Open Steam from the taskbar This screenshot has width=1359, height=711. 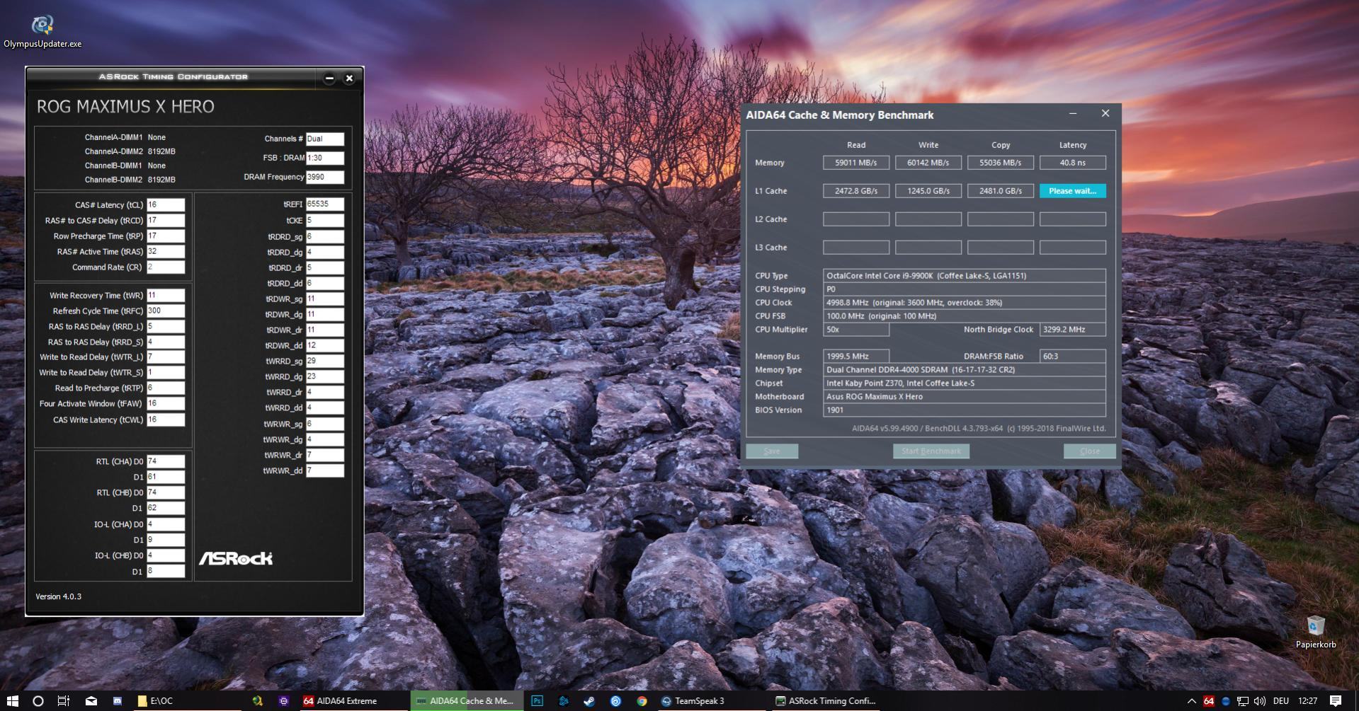[x=589, y=701]
